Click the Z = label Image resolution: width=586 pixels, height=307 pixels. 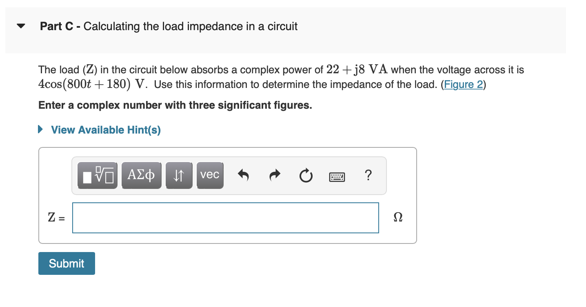pyautogui.click(x=55, y=217)
